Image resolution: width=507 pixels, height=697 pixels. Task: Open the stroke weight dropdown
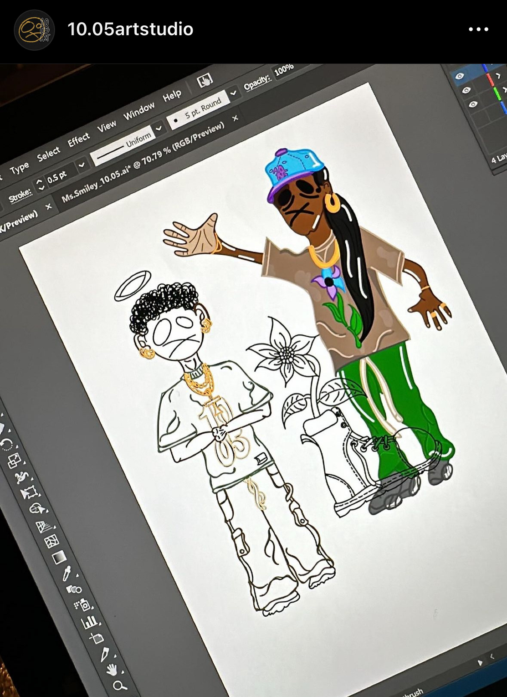tap(81, 164)
